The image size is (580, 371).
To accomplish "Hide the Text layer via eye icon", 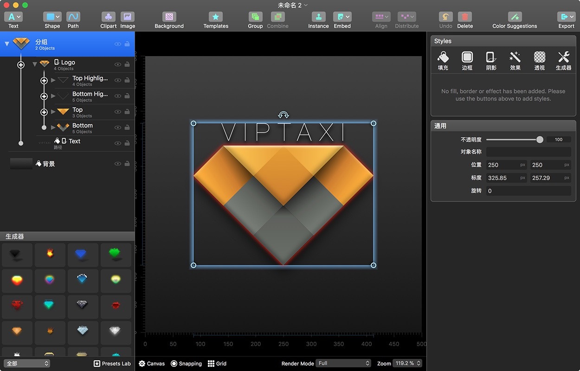I will (x=118, y=143).
